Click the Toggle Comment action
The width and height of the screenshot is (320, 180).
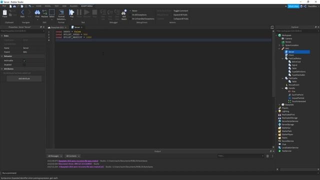click(181, 11)
